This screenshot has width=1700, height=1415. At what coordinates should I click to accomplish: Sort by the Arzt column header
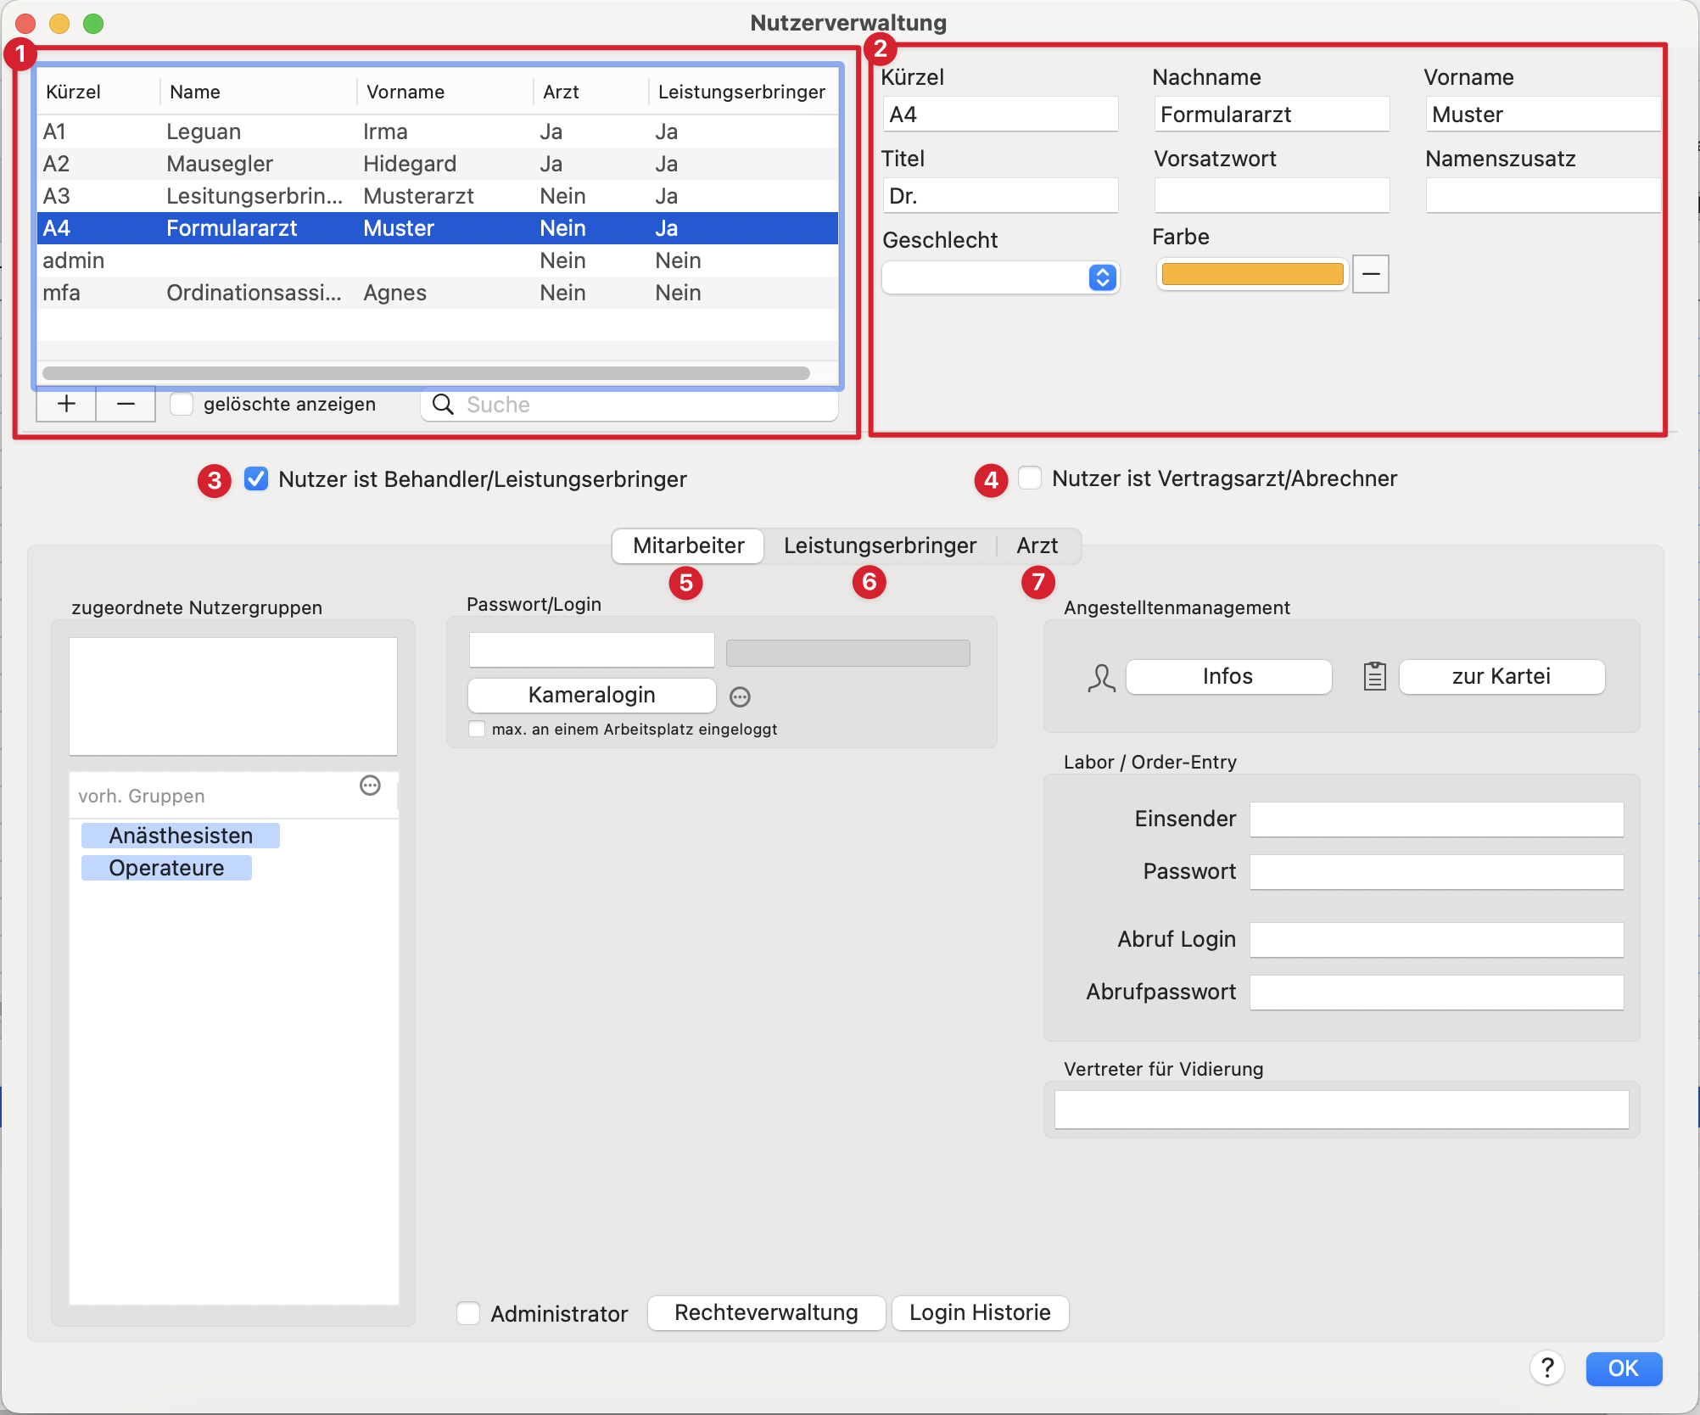click(590, 92)
